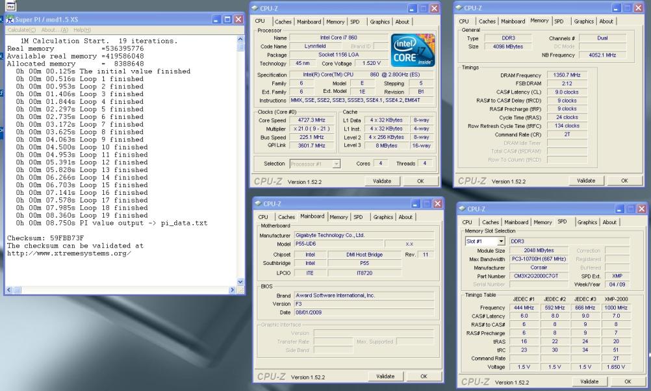
Task: Select the SPD tab in the Mainboard window
Action: (x=358, y=217)
